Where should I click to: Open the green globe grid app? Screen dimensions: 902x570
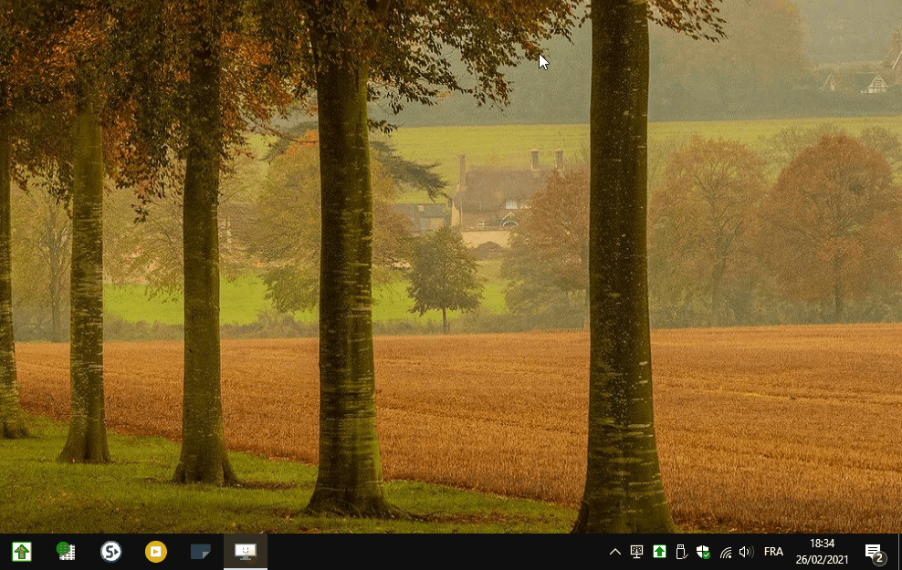point(66,552)
